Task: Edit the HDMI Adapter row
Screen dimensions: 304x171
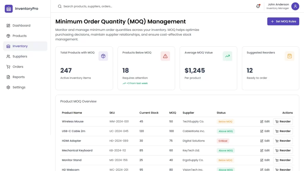Action: [265, 141]
